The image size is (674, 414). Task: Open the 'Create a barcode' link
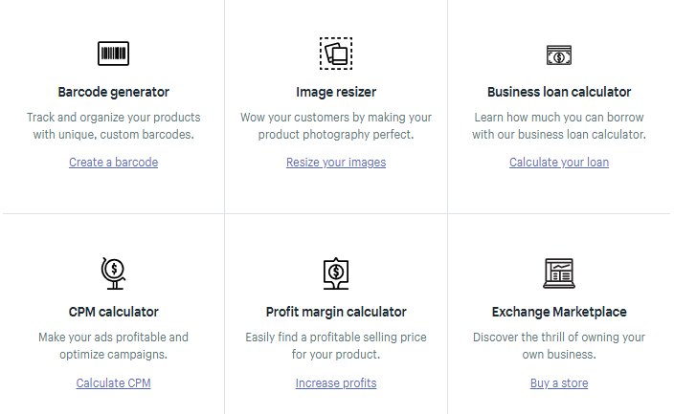pos(113,163)
